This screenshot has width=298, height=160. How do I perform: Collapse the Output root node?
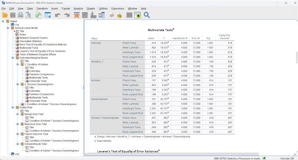click(3, 21)
